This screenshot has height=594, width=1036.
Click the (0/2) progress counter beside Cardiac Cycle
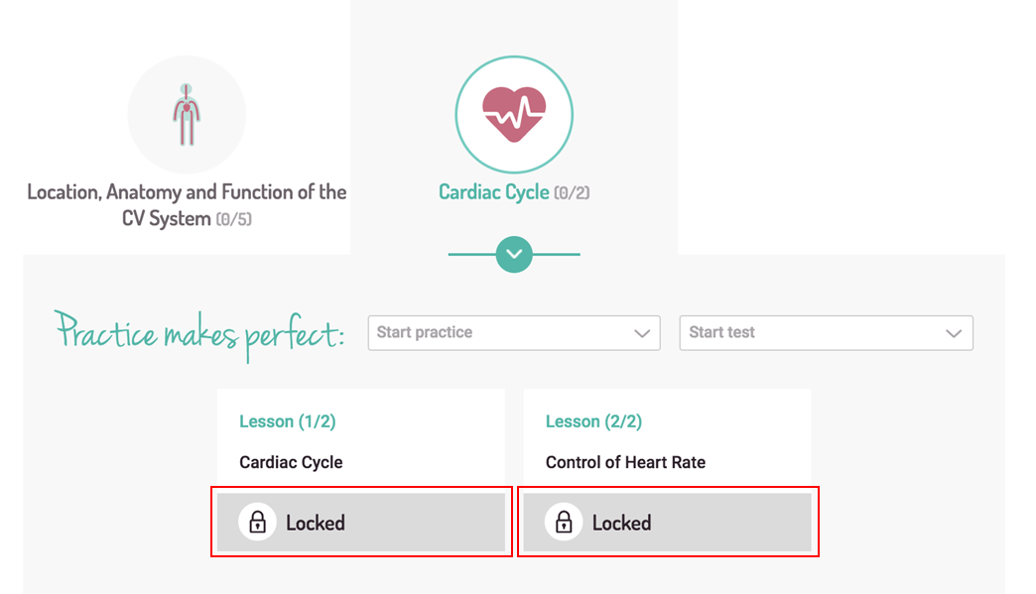point(572,192)
